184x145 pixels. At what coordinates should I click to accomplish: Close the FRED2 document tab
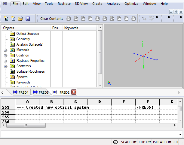pos(74,92)
